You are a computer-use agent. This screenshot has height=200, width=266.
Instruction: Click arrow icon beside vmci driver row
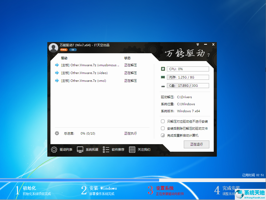(57, 81)
